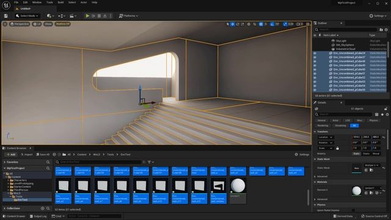Image resolution: width=391 pixels, height=220 pixels.
Task: Click the Details panel lock icon
Action: coord(386,109)
